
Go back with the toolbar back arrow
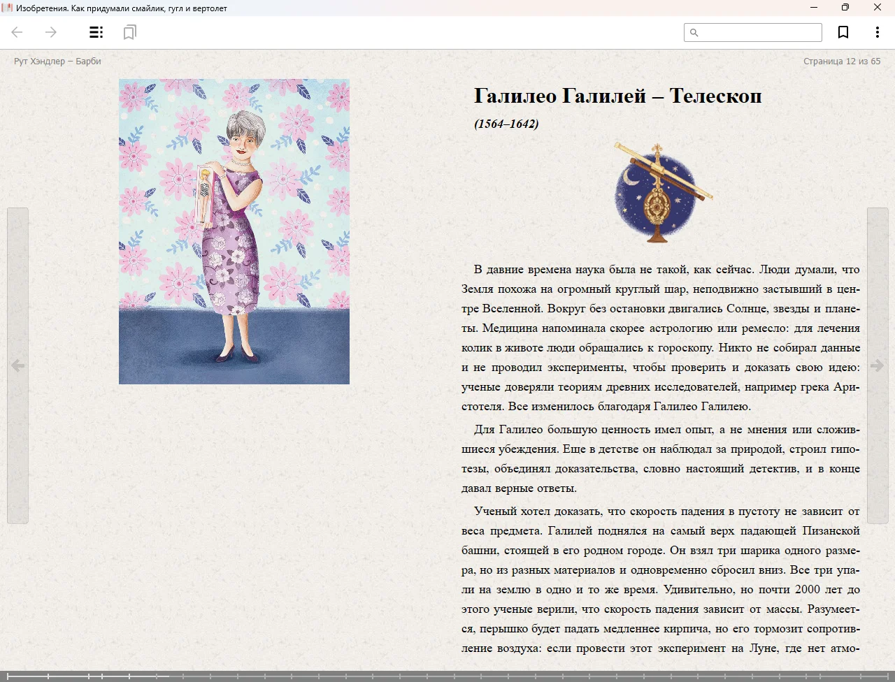tap(17, 32)
